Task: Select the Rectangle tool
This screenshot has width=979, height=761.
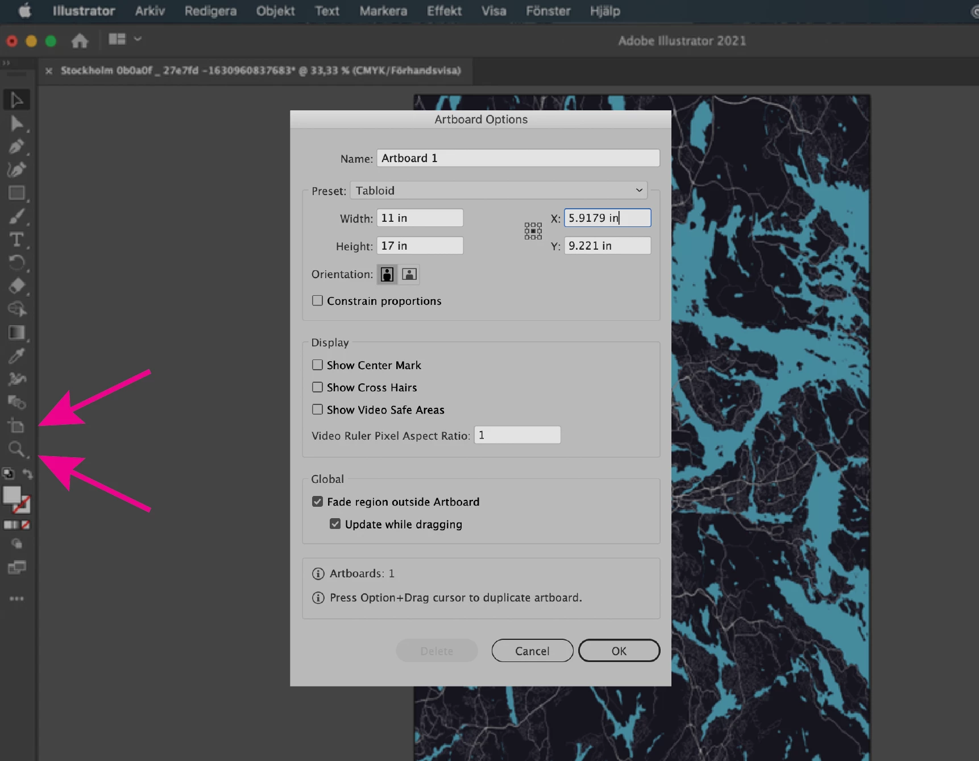Action: 16,193
